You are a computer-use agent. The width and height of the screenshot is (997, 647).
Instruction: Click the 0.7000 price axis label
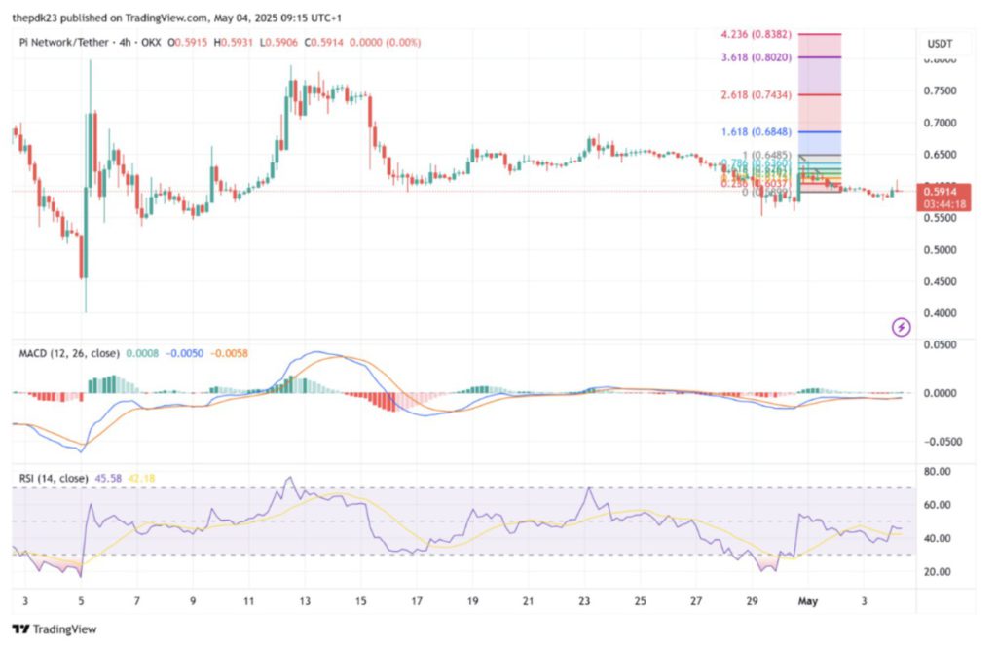tap(940, 123)
